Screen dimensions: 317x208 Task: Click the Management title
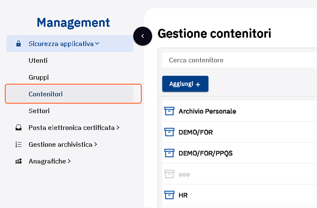click(73, 23)
